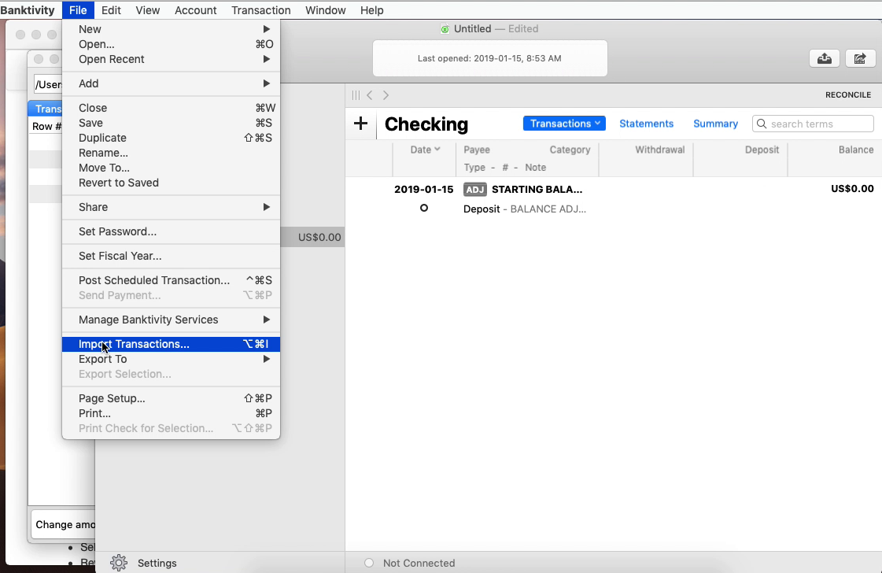Expand the Export To submenu

[x=171, y=359]
